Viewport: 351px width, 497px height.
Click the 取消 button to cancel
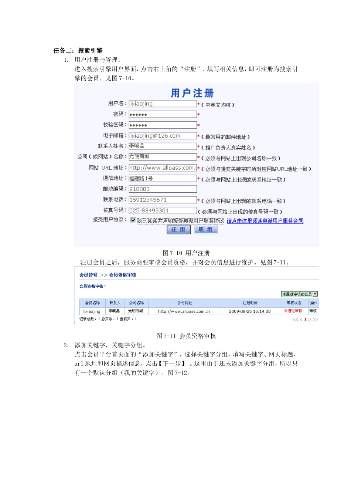pos(205,229)
